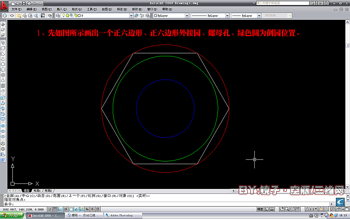Click the Clean Screen icon in status bar
Screen dimensions: 350x219
[347, 209]
